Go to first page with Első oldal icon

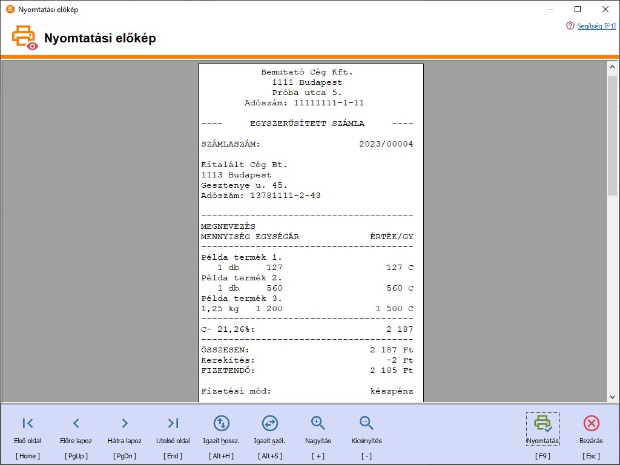[28, 423]
